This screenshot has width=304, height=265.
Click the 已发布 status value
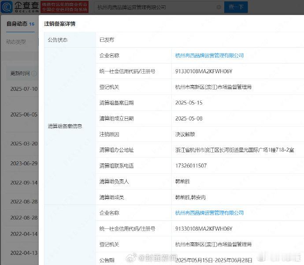[x=107, y=40]
